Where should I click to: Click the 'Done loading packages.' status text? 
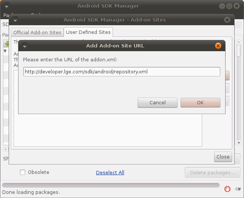point(31,192)
